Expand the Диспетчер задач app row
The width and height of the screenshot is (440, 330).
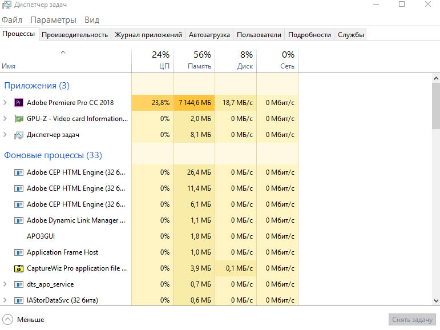tap(5, 135)
